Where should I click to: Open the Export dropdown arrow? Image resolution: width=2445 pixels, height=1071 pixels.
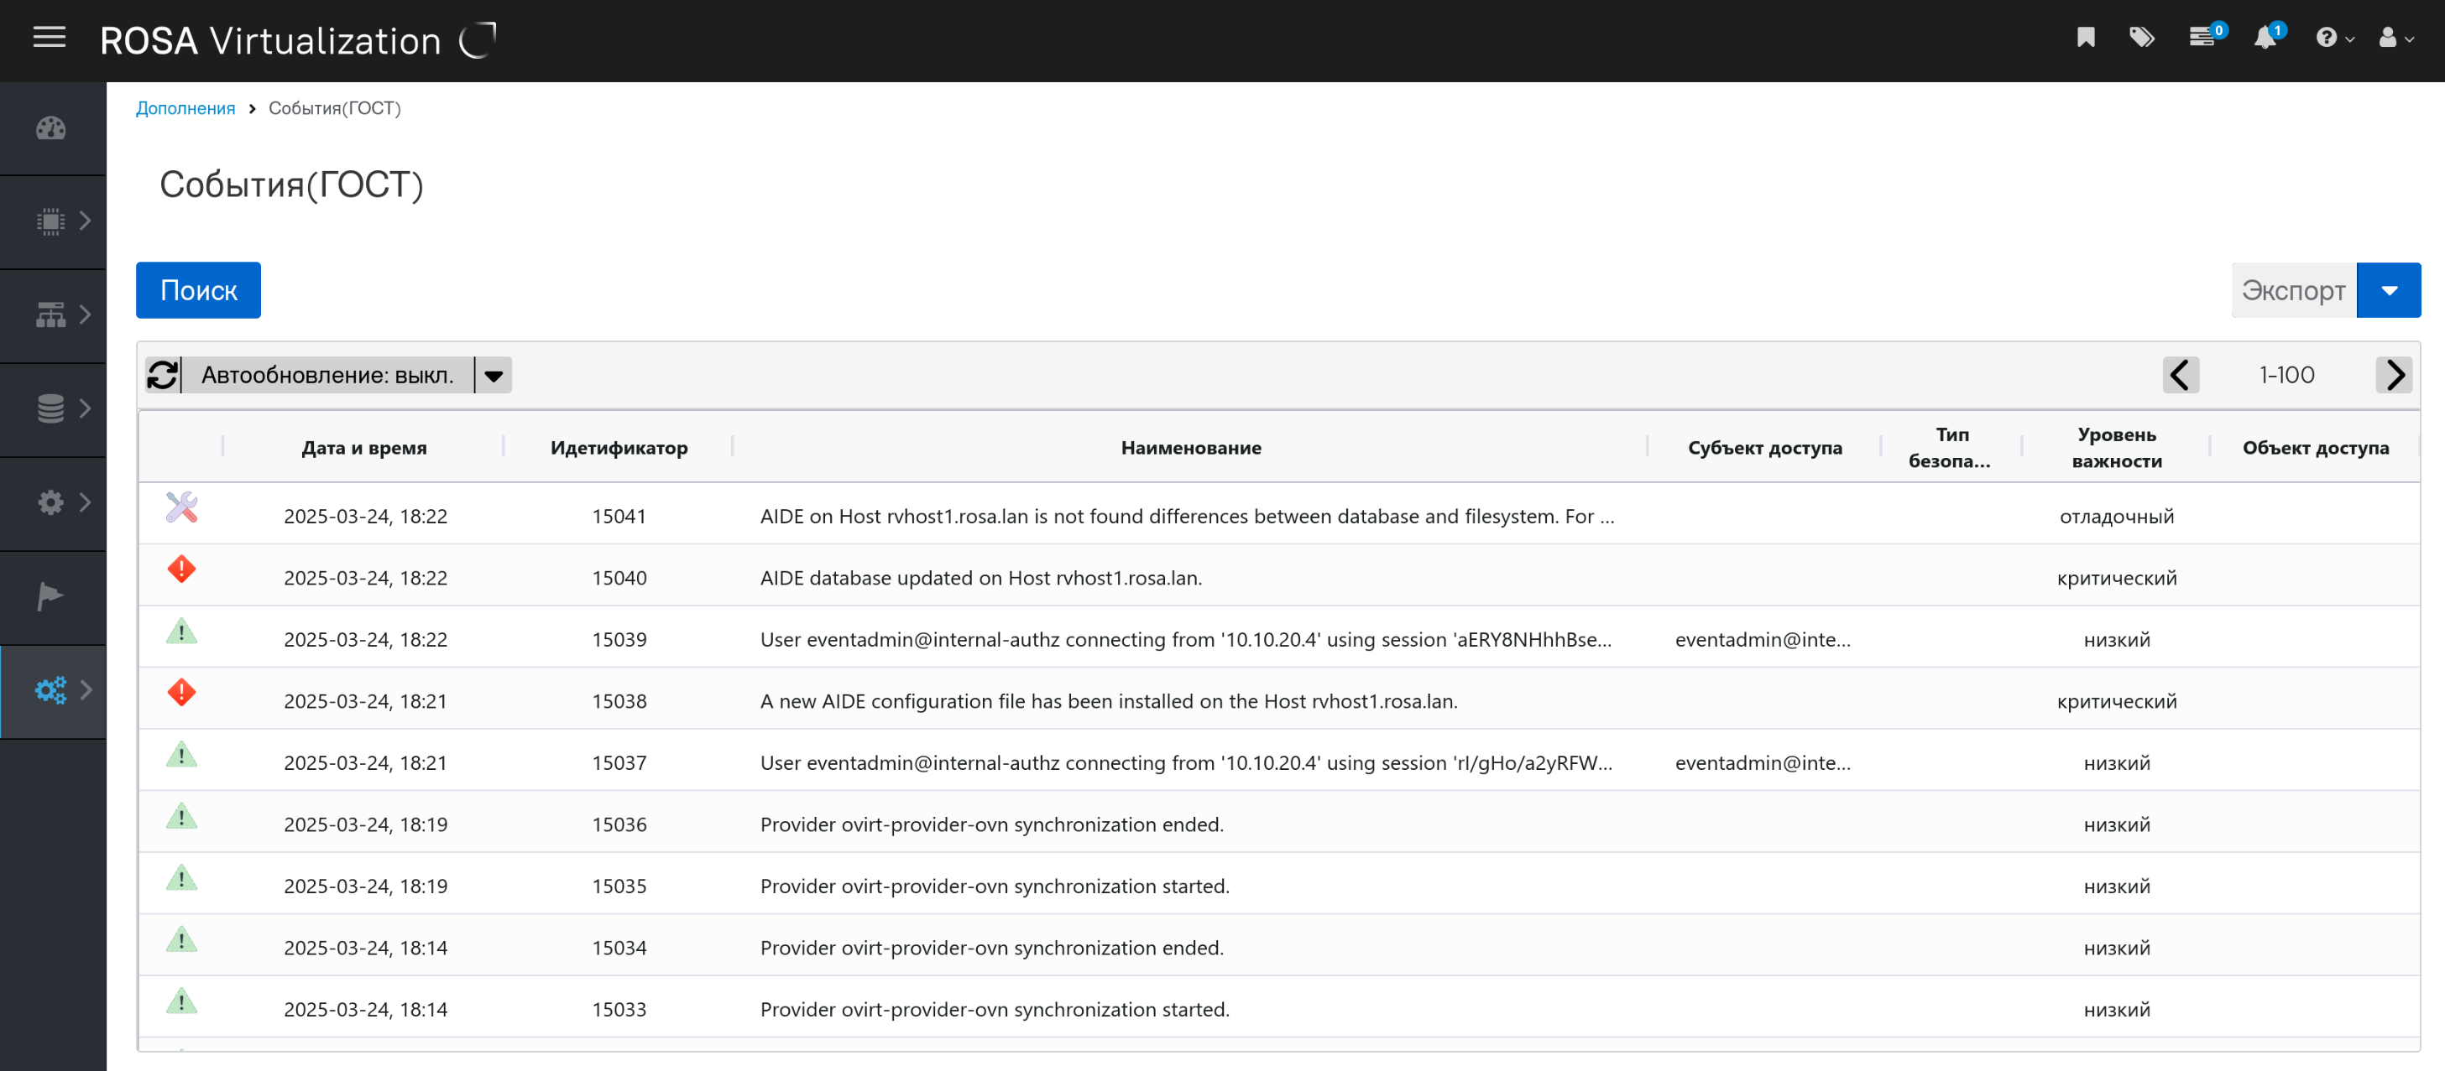2389,290
